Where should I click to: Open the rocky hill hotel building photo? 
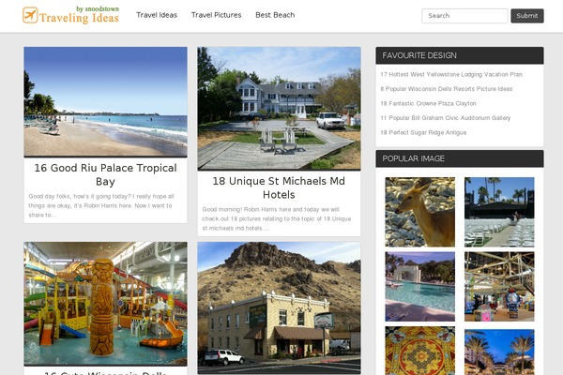coord(279,308)
